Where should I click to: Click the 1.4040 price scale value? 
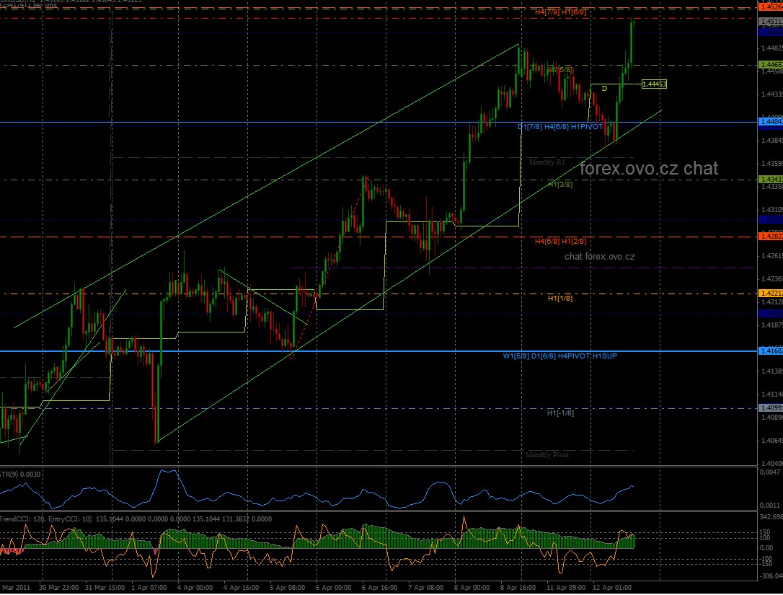pyautogui.click(x=771, y=463)
